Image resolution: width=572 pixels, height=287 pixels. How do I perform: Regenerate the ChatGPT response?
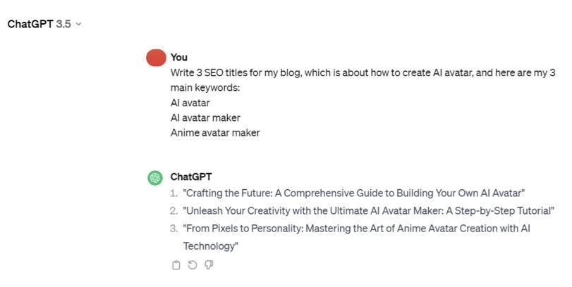[193, 265]
